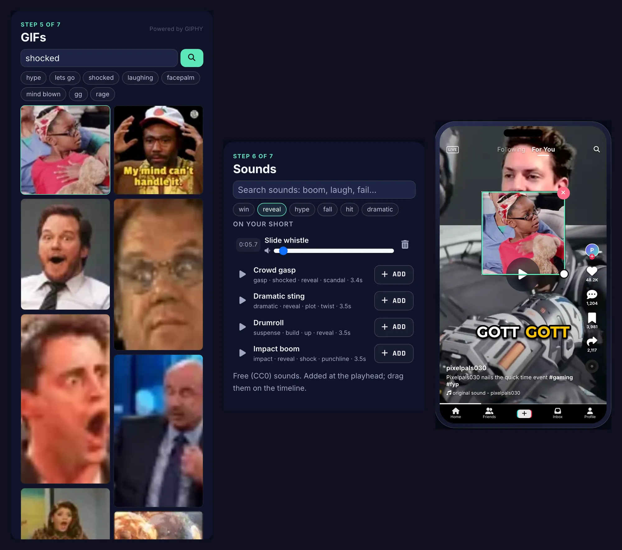The image size is (622, 550).
Task: Switch to the Following tab
Action: click(511, 149)
